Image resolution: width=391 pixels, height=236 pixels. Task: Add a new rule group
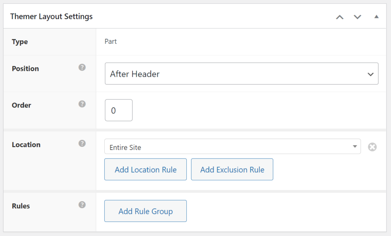[145, 210]
